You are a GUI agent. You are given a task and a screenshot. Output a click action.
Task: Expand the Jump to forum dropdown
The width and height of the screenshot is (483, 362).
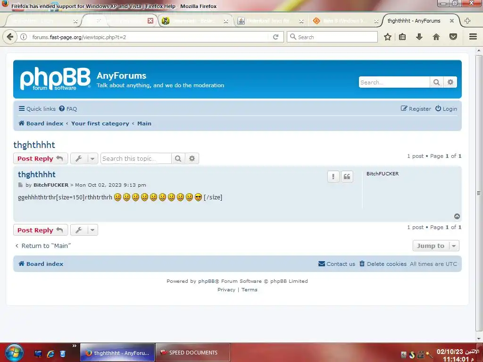436,246
